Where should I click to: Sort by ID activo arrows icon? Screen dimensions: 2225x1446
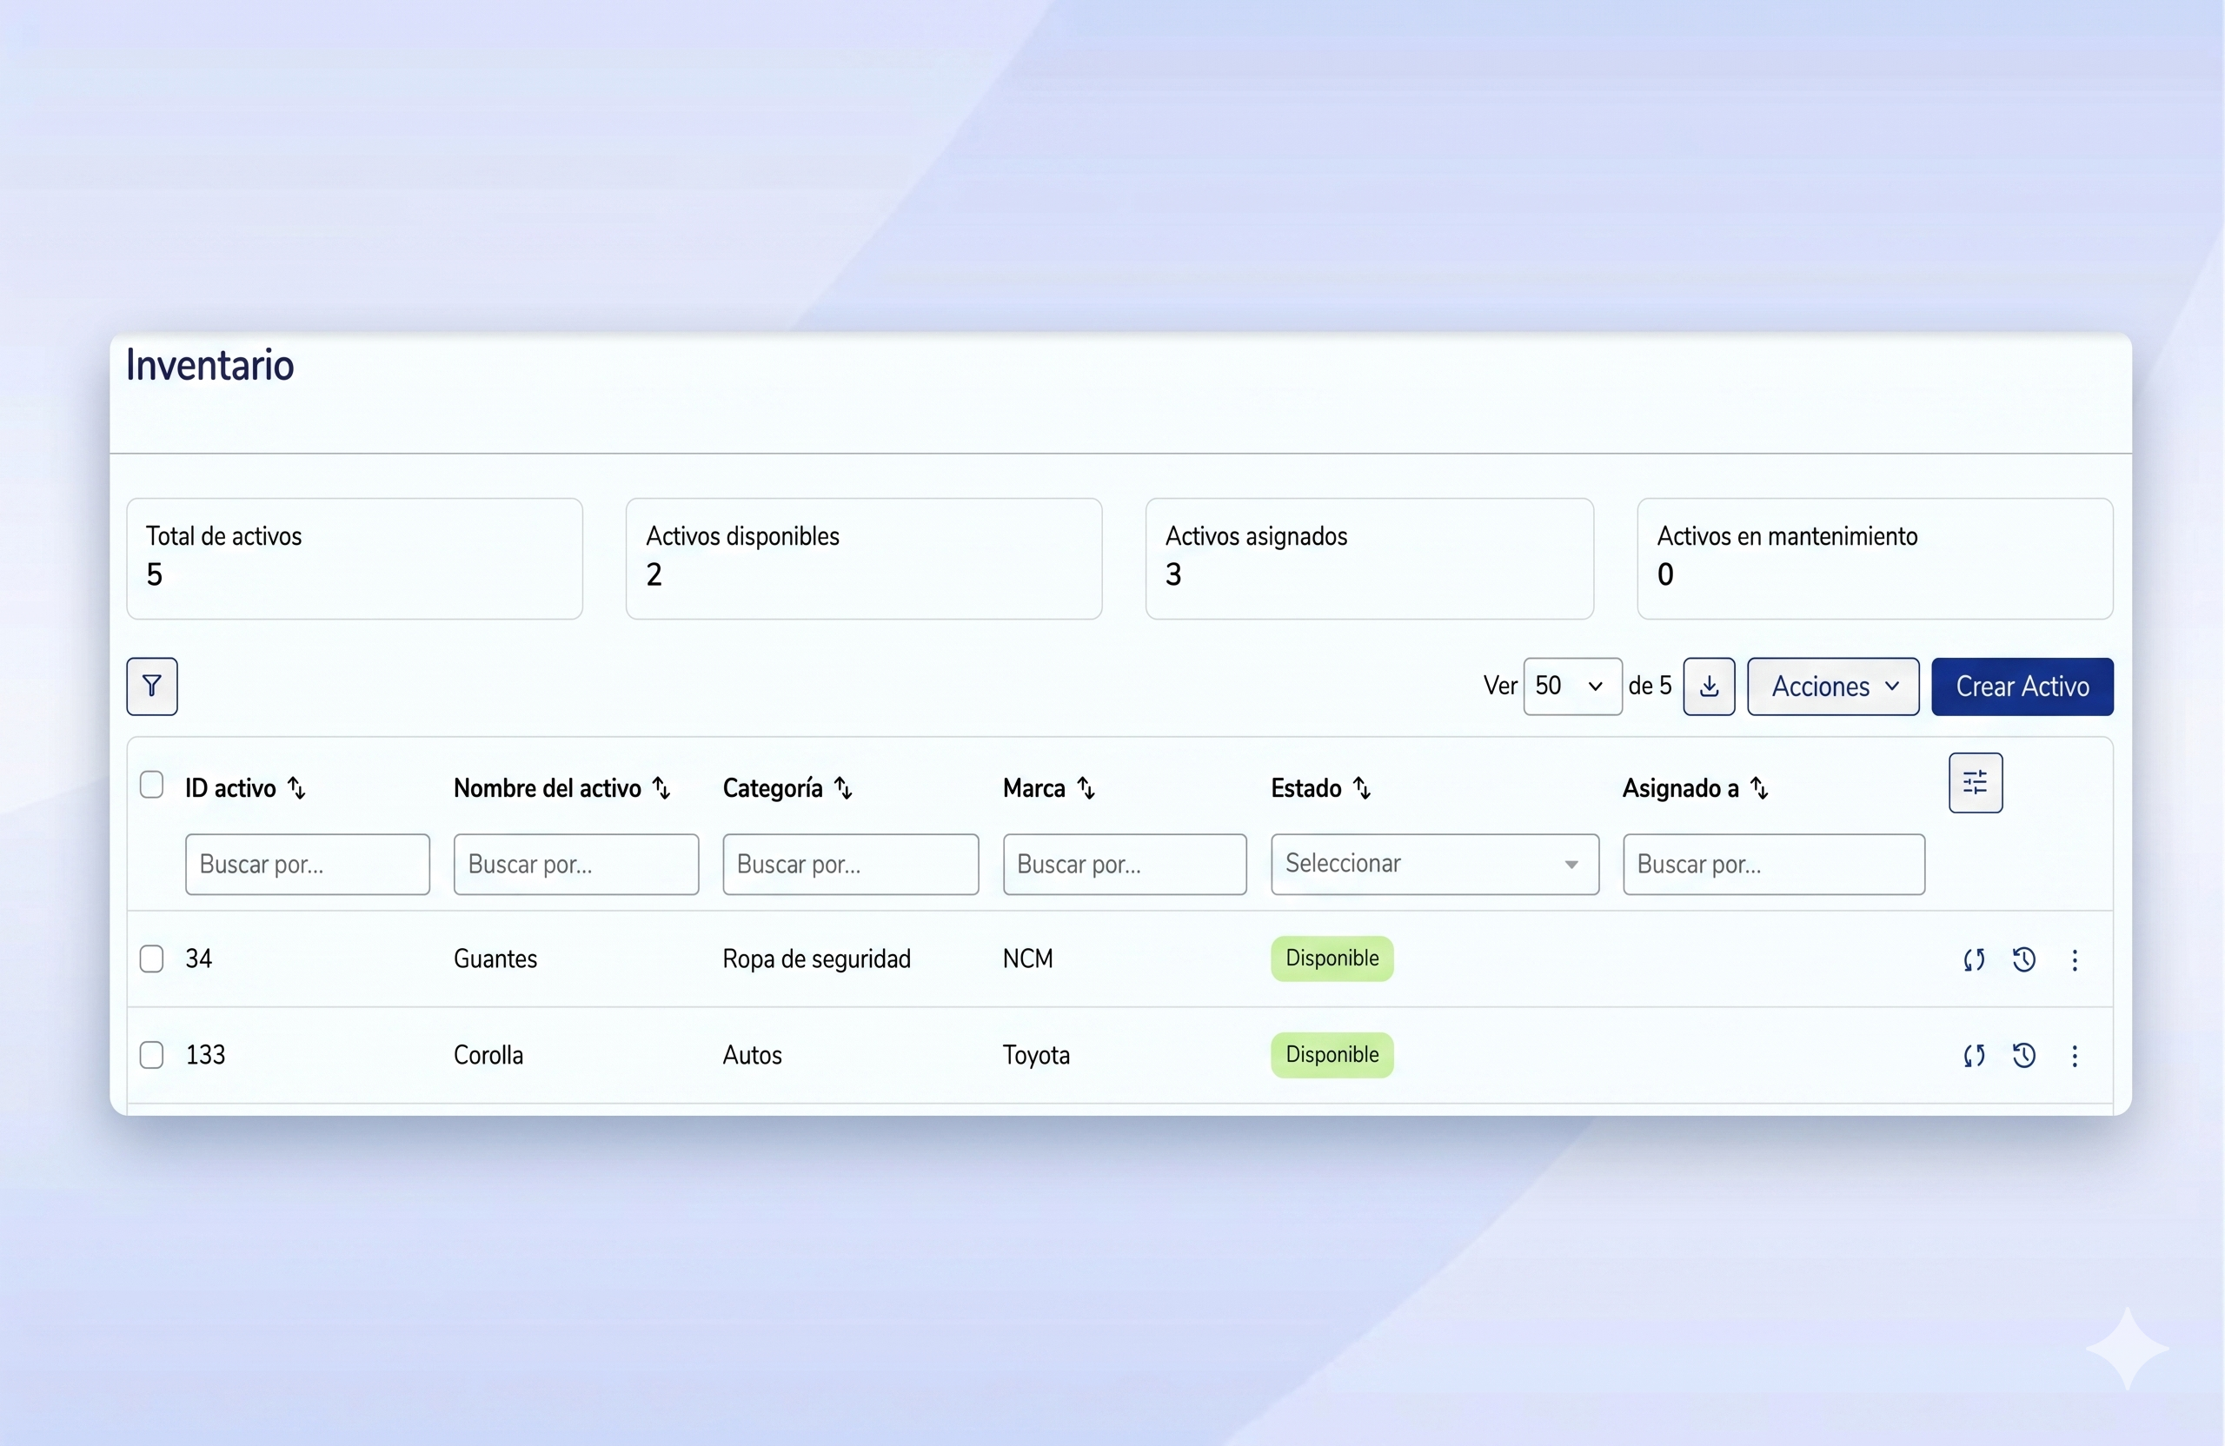(296, 788)
